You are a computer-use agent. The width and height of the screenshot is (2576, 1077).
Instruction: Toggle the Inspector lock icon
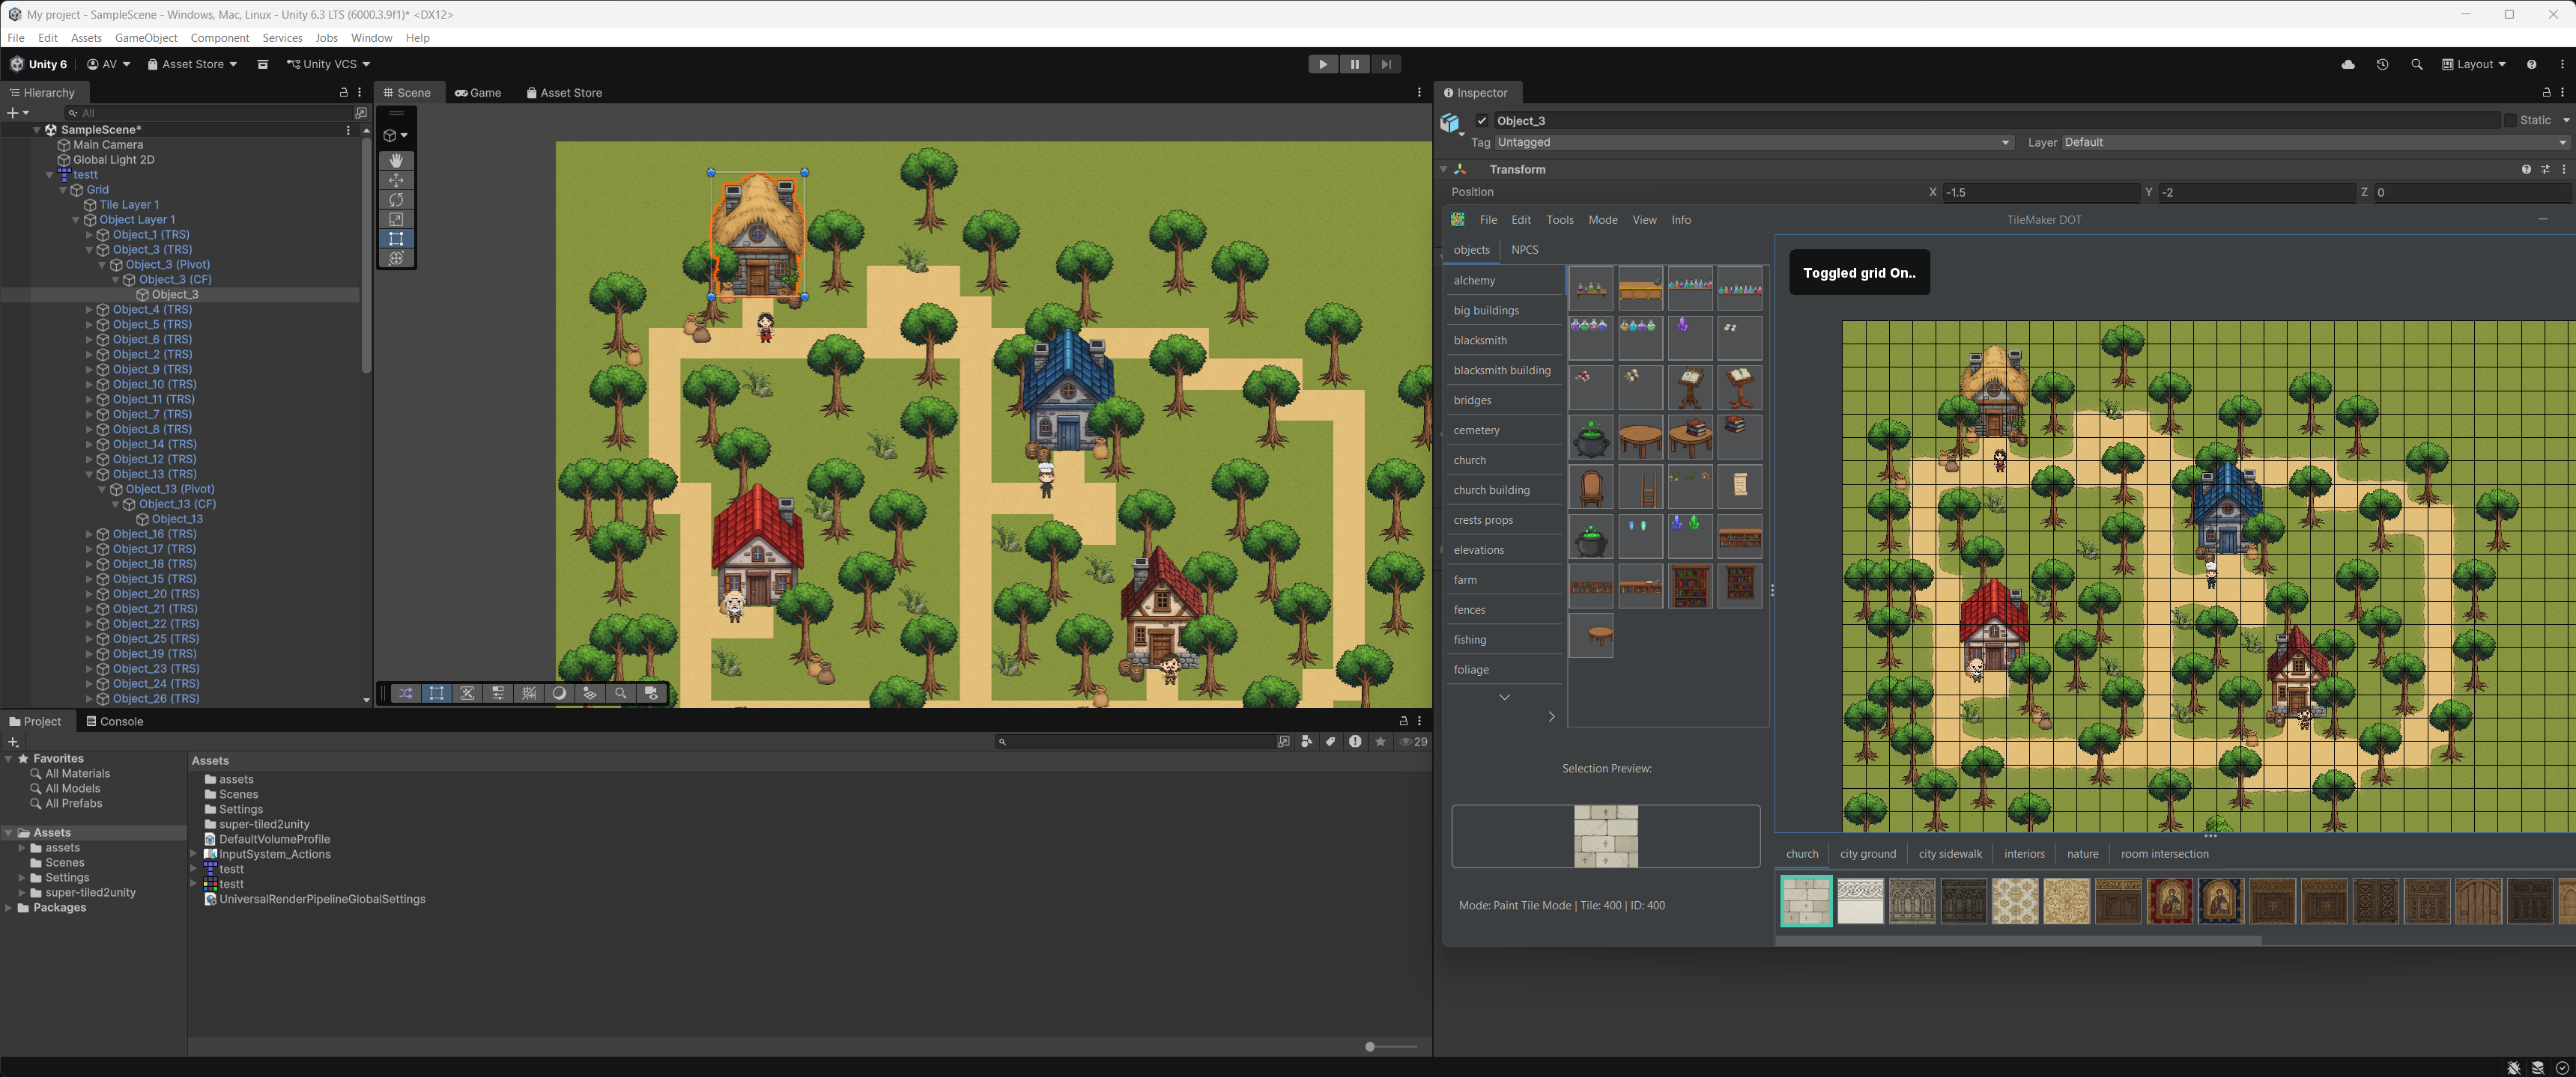pos(2546,92)
